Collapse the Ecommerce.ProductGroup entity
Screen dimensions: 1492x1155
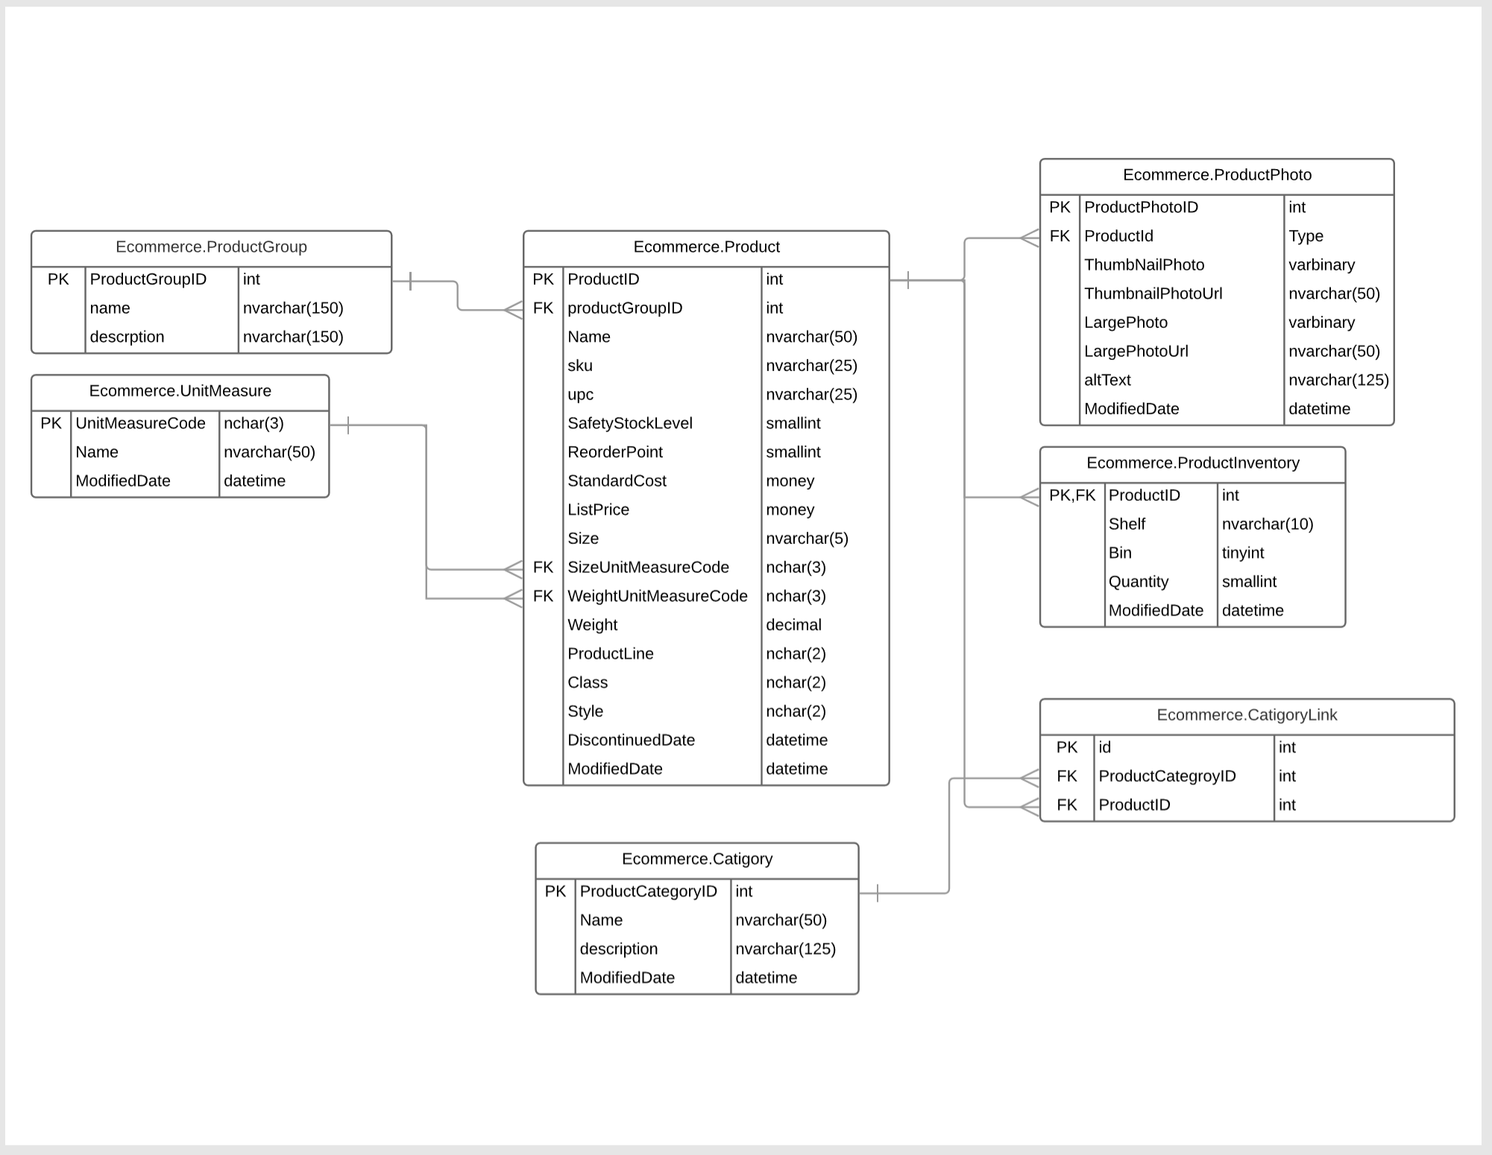tap(223, 242)
